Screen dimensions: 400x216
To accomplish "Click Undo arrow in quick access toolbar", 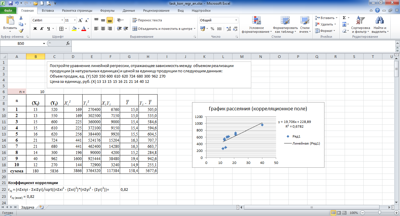I will [x=17, y=4].
